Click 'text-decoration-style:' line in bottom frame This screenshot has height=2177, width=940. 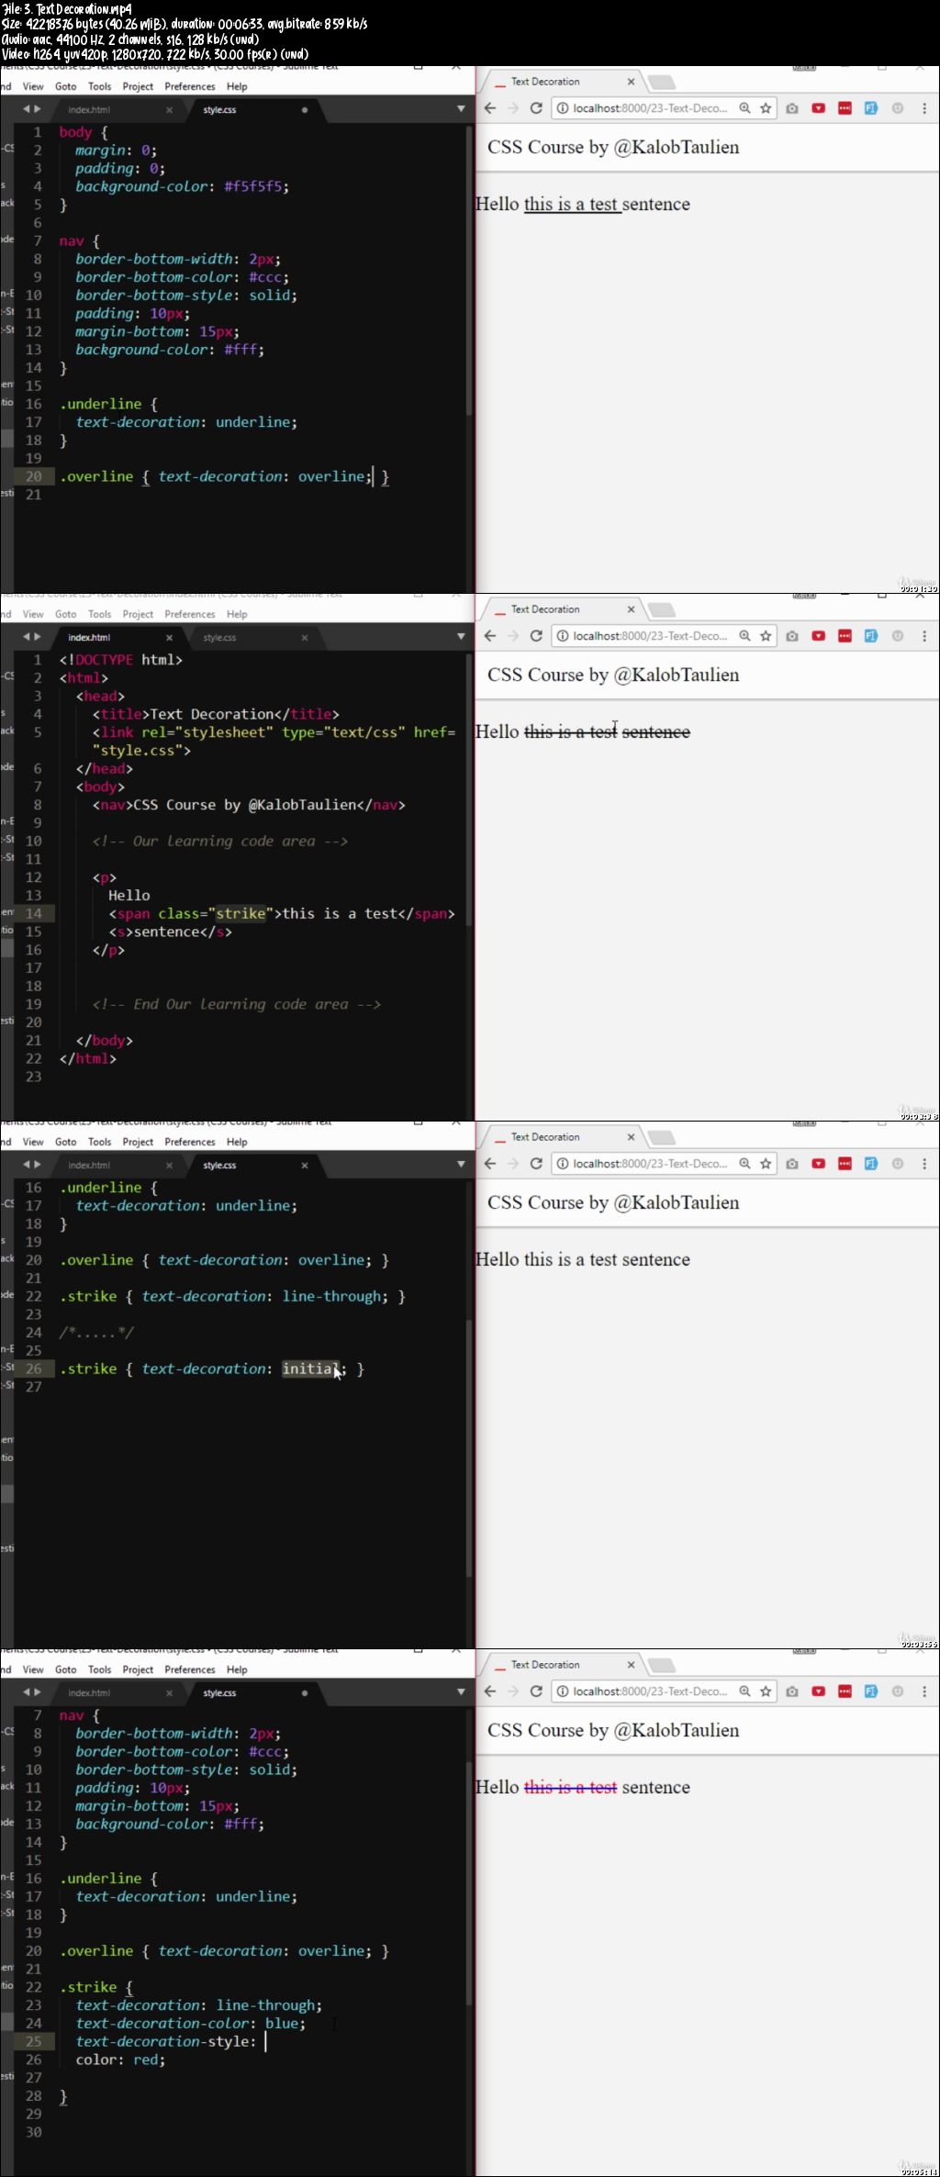tap(166, 2042)
